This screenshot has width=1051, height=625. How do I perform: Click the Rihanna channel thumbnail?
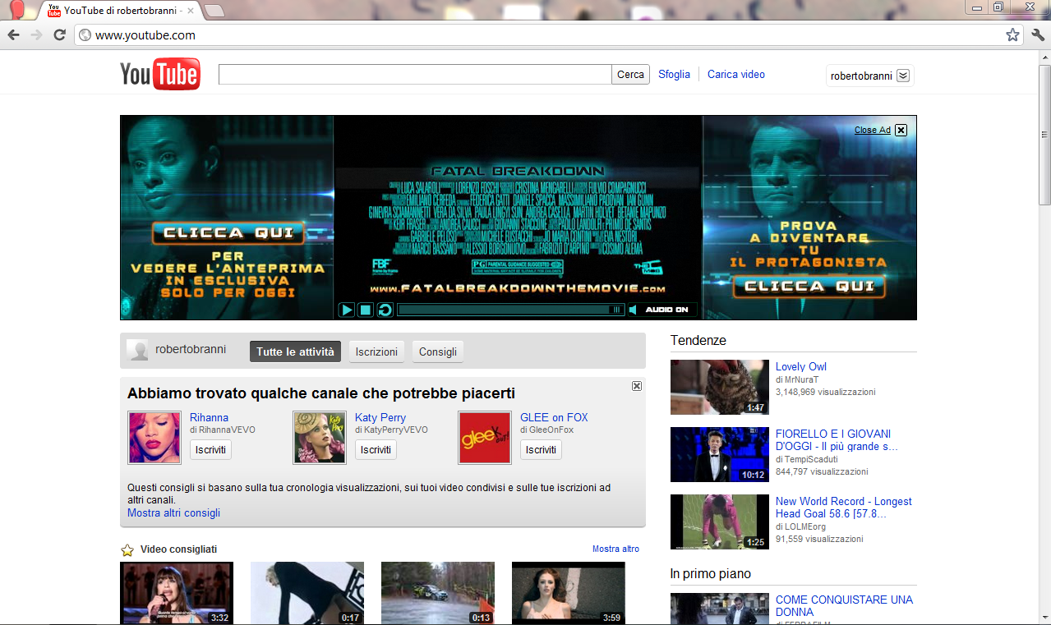tap(154, 438)
